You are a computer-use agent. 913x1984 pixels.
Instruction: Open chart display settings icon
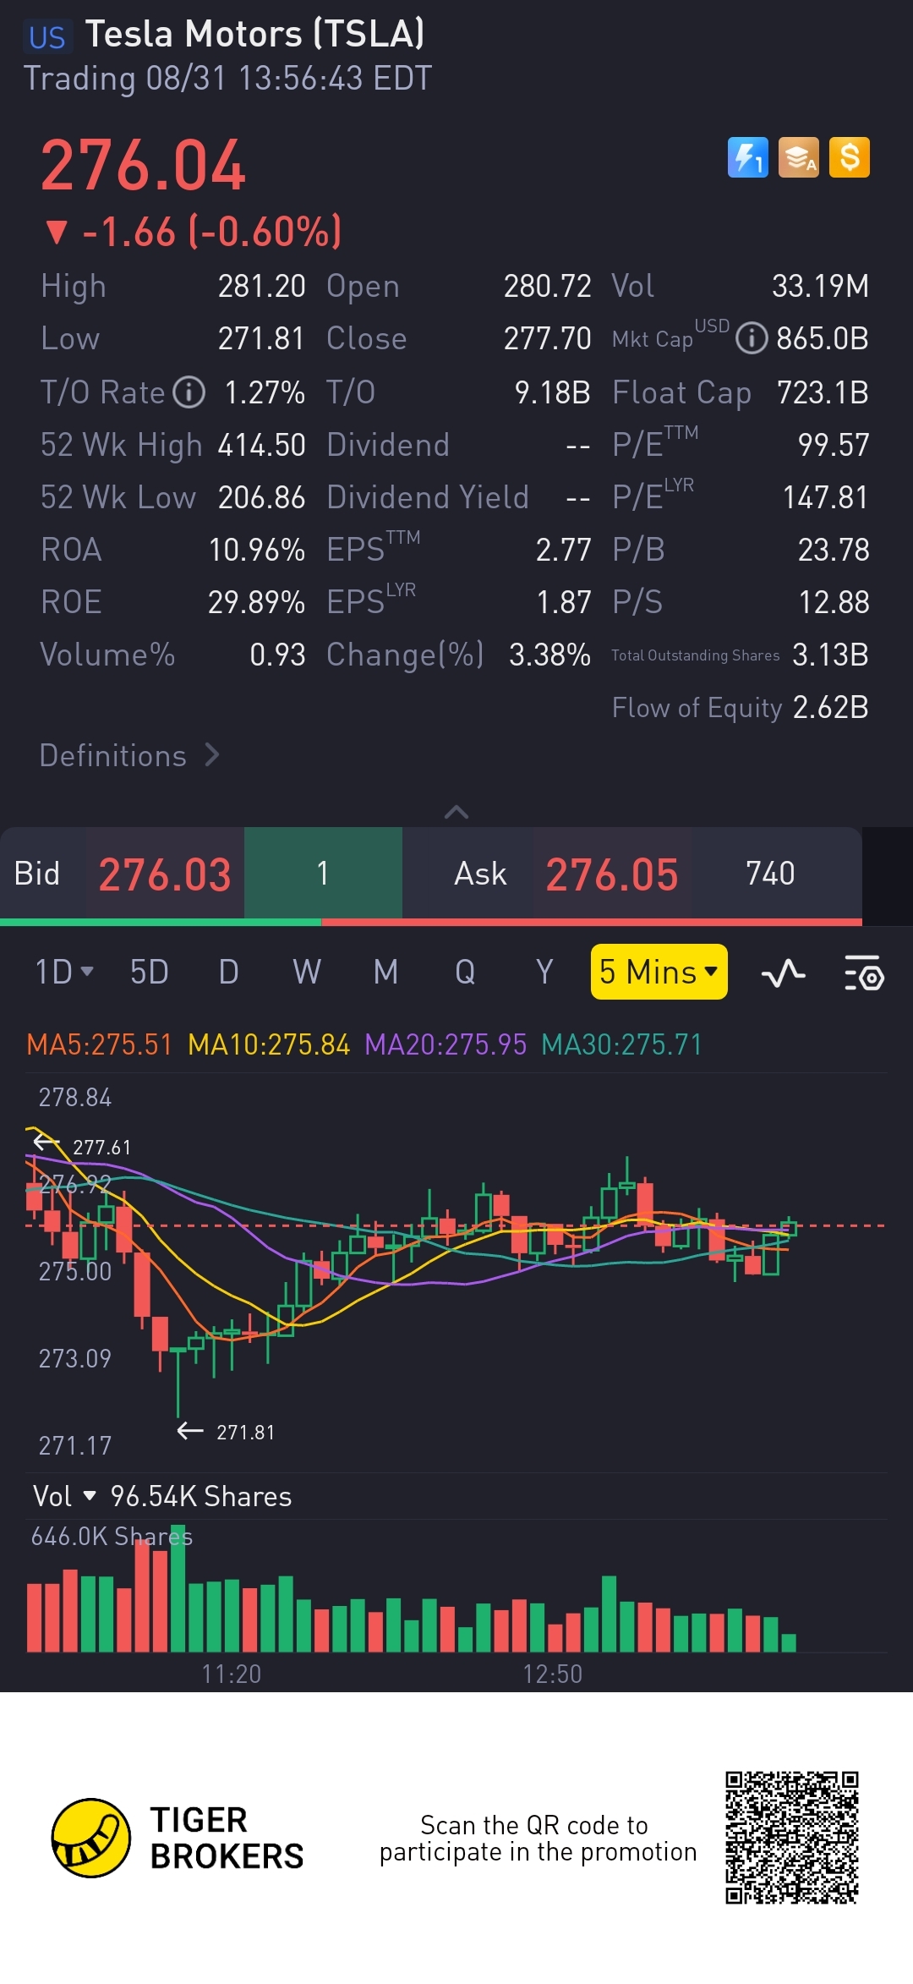coord(864,973)
